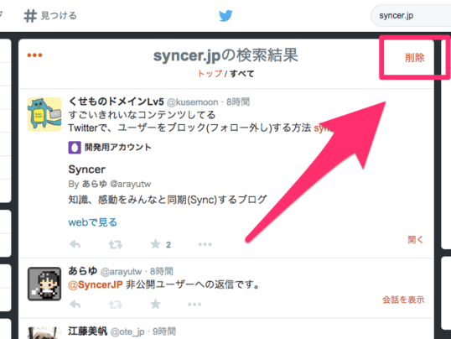The image size is (451, 339).
Task: Favorite kusemoon's tweet with 2 stars
Action: click(156, 244)
